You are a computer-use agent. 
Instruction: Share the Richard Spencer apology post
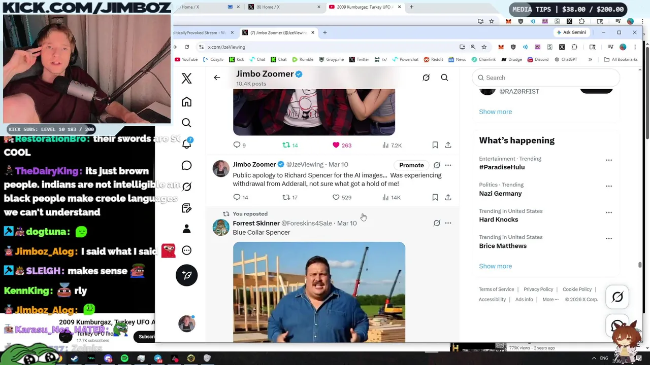[448, 197]
